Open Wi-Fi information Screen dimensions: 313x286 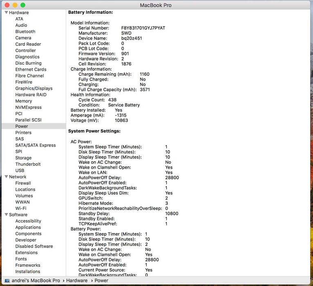pyautogui.click(x=21, y=208)
